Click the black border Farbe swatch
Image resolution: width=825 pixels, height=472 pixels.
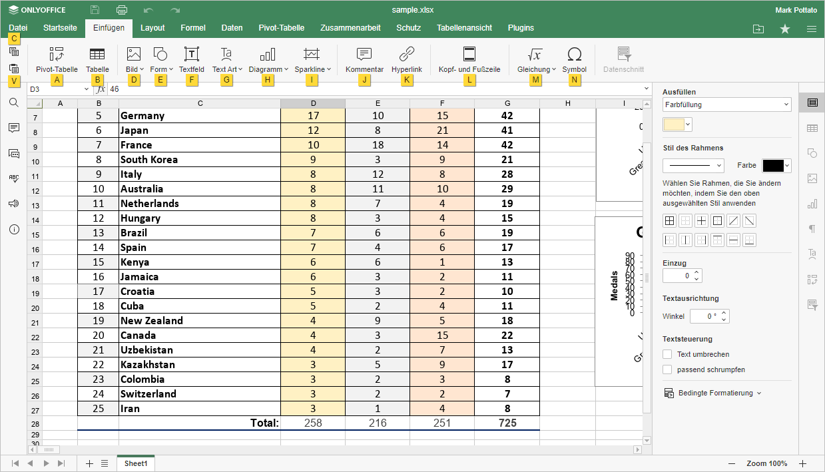click(x=772, y=165)
